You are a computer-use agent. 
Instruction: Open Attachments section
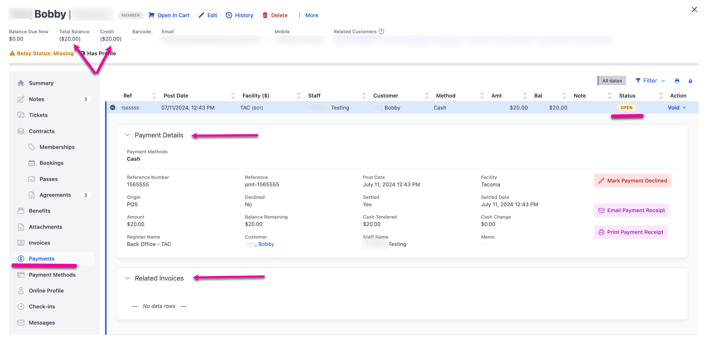[54, 227]
